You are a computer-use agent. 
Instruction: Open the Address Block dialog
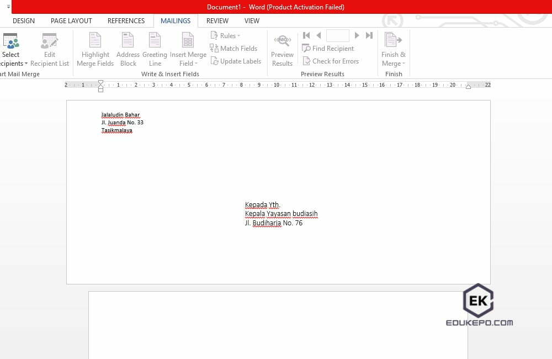coord(128,49)
